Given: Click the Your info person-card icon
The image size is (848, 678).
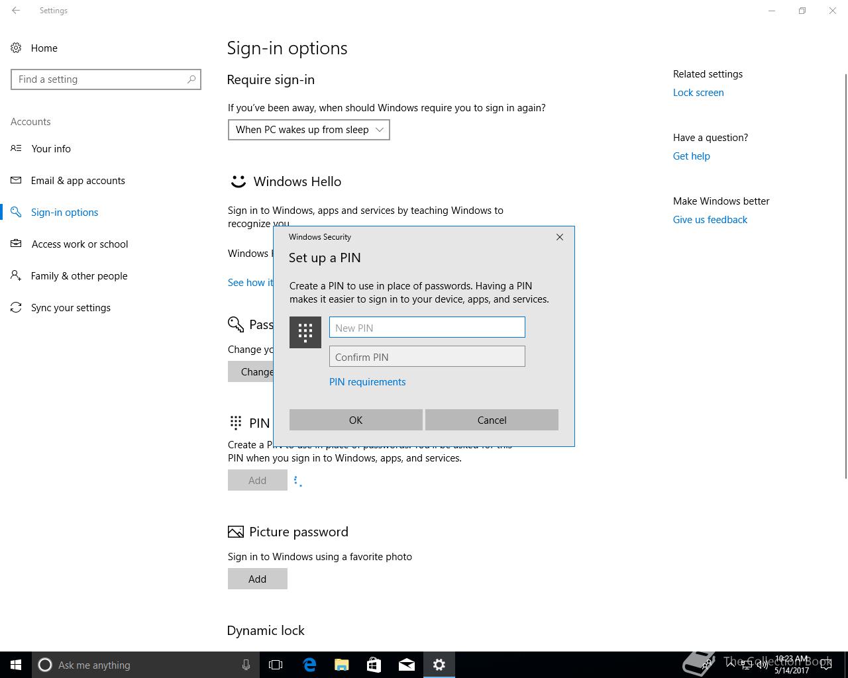Looking at the screenshot, I should pyautogui.click(x=16, y=148).
